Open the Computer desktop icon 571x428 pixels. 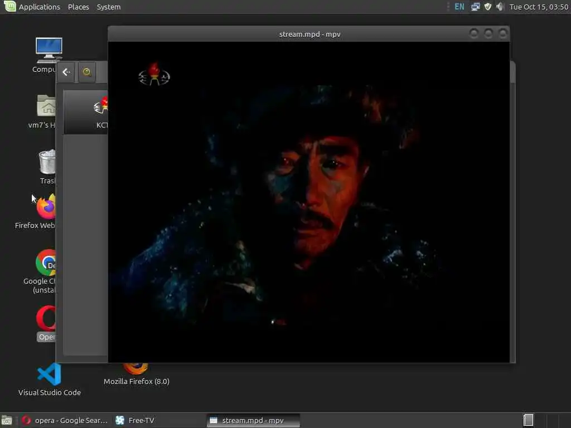[47, 55]
